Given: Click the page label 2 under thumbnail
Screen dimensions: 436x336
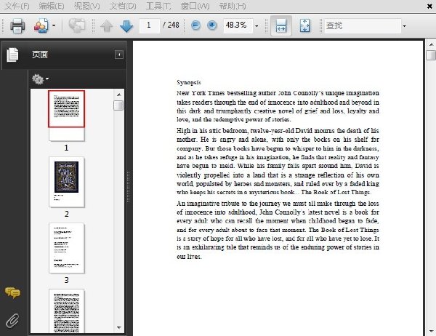Looking at the screenshot, I should click(66, 214).
